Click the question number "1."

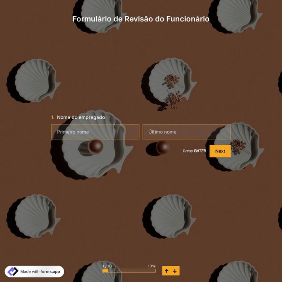tap(53, 117)
